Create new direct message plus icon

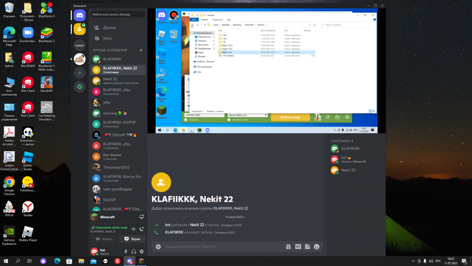[x=141, y=50]
